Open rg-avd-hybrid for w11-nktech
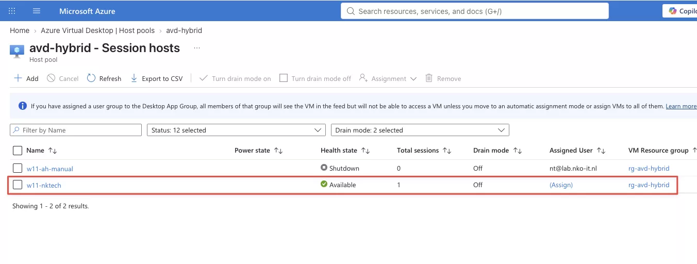This screenshot has width=697, height=264. click(x=649, y=185)
